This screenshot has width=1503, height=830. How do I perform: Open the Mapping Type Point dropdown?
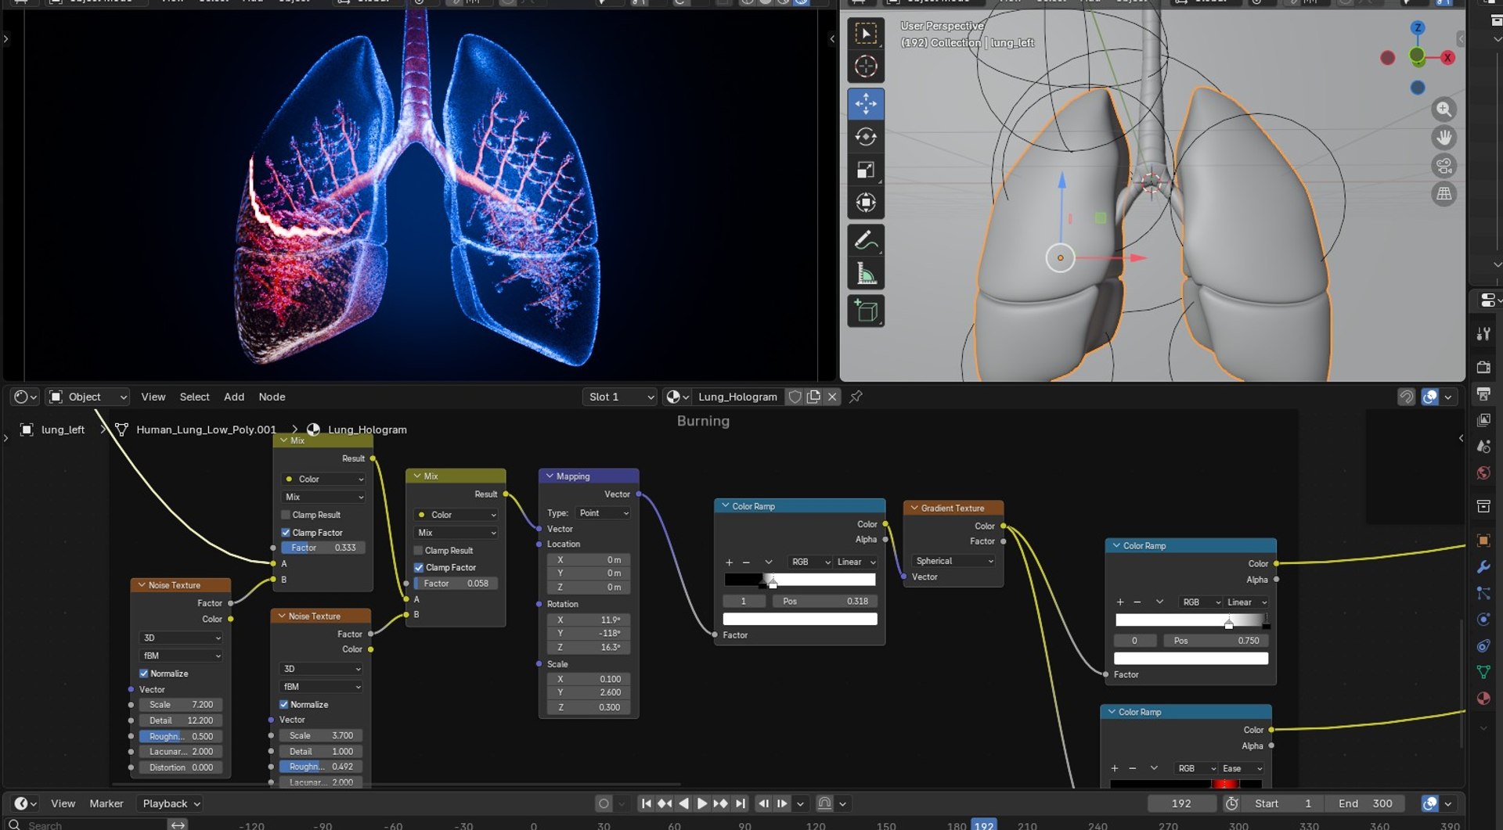coord(604,513)
